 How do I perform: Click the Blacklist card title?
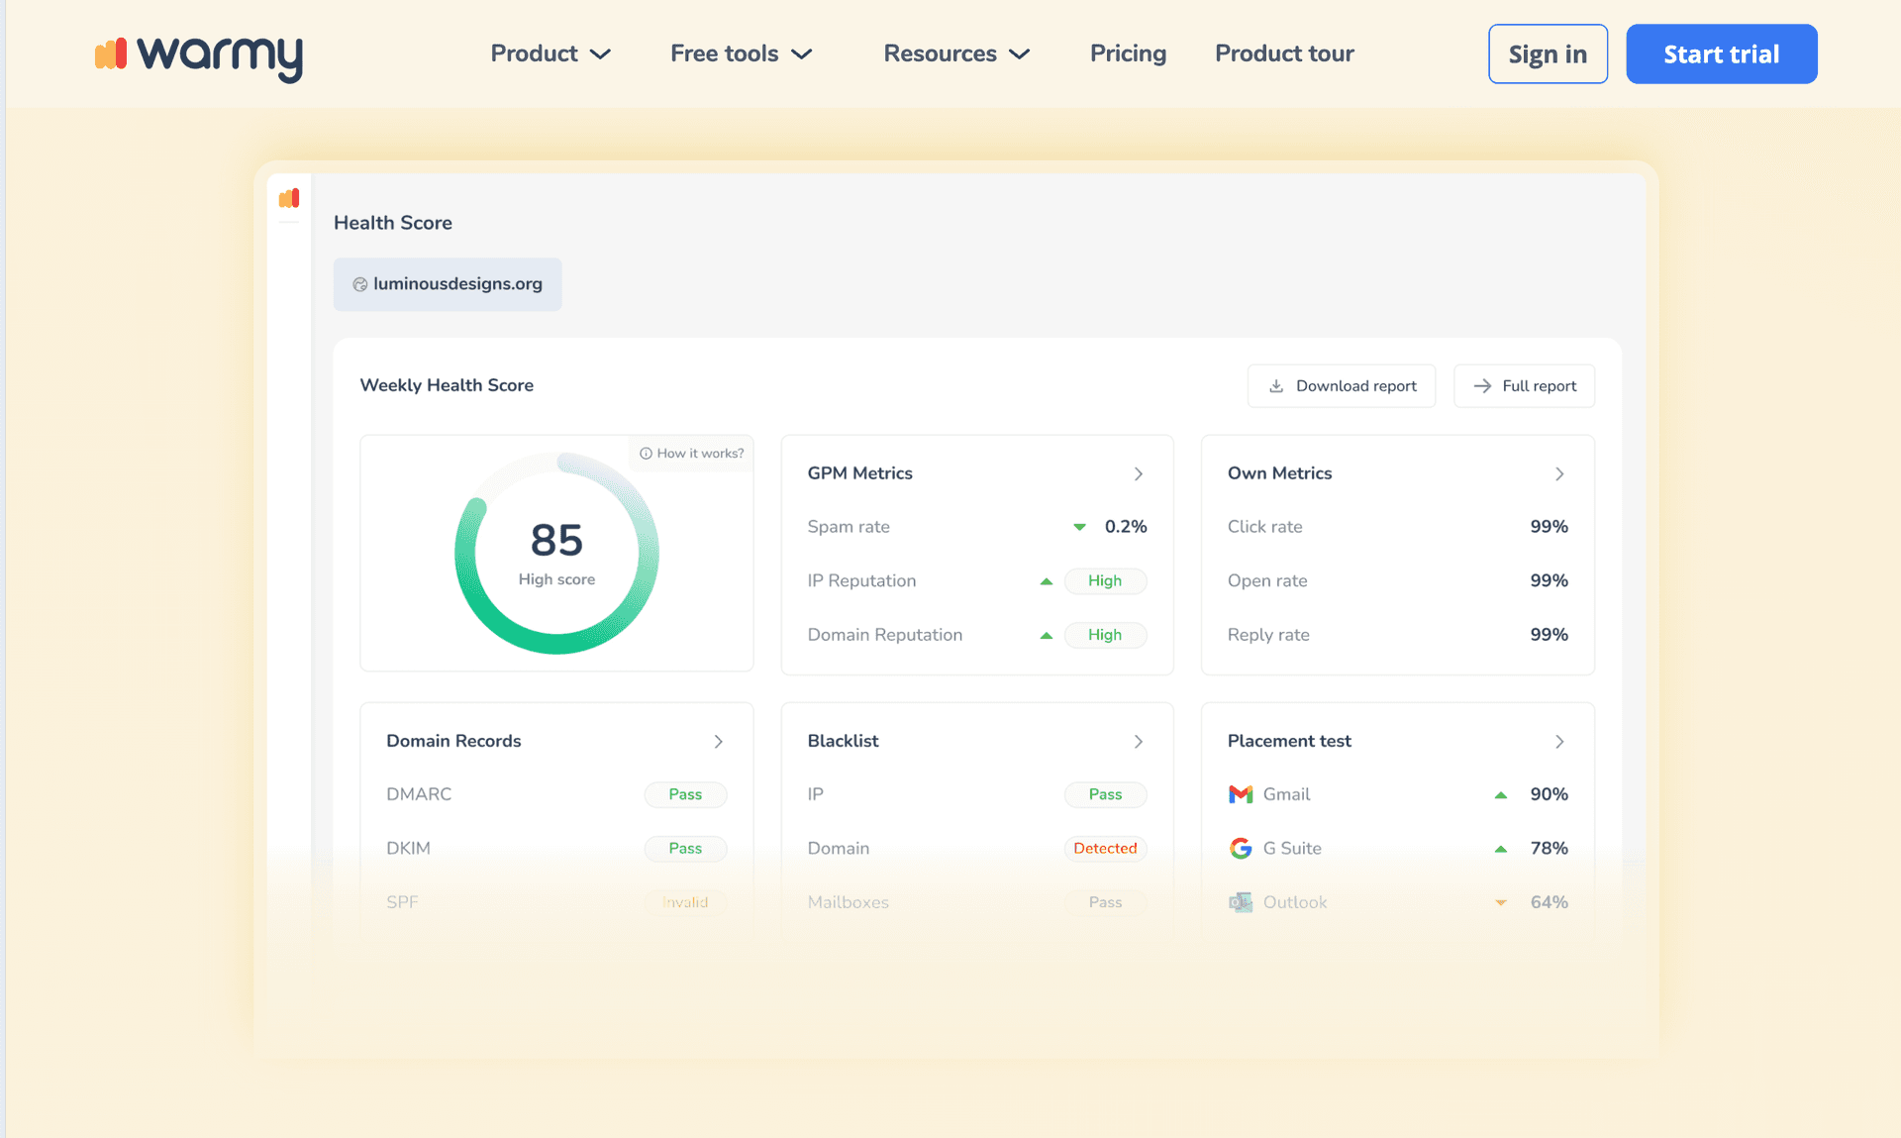click(844, 742)
